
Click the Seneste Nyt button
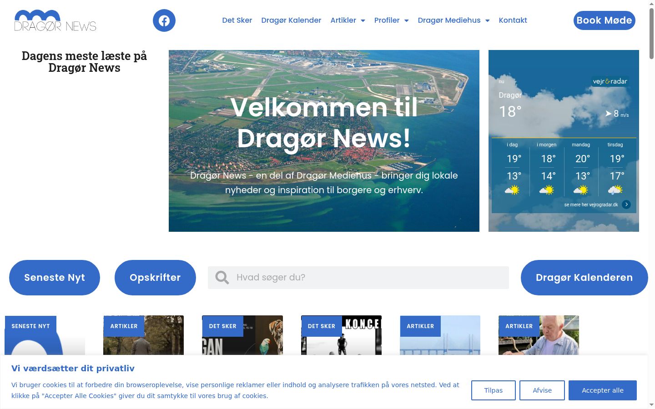click(55, 278)
